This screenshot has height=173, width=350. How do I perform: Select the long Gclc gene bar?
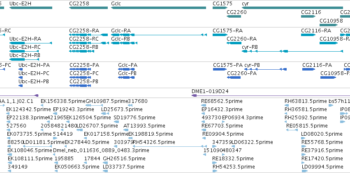(158, 8)
